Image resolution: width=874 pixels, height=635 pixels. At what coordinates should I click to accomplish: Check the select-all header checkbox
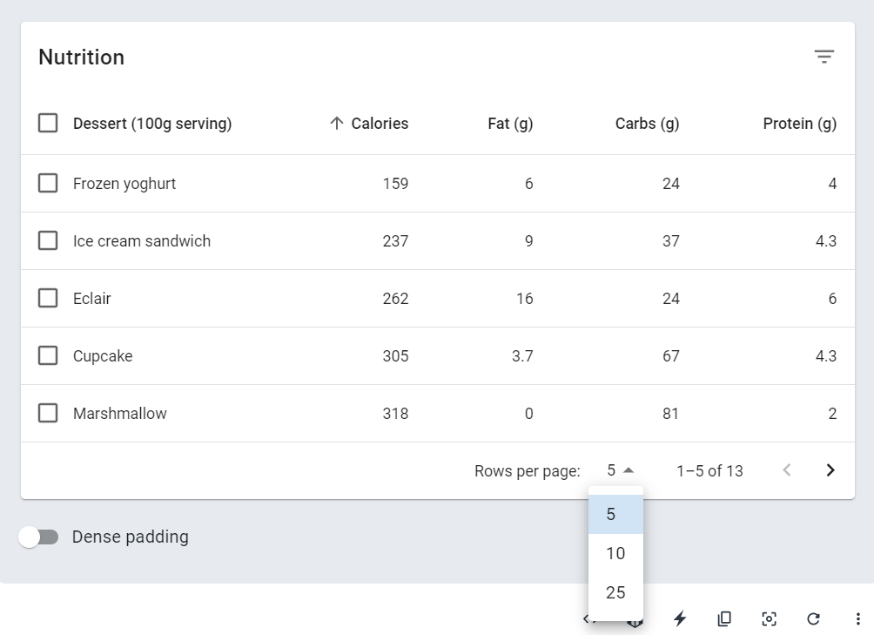pyautogui.click(x=48, y=124)
